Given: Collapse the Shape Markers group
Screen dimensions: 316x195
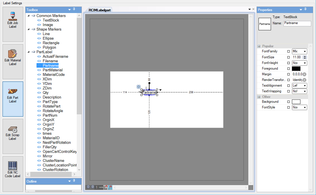Looking at the screenshot, I should (28, 29).
